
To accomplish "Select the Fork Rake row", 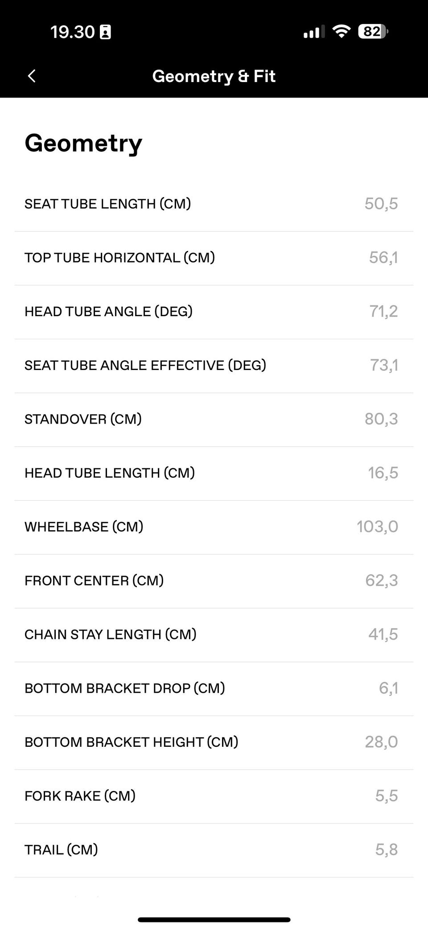I will [214, 797].
